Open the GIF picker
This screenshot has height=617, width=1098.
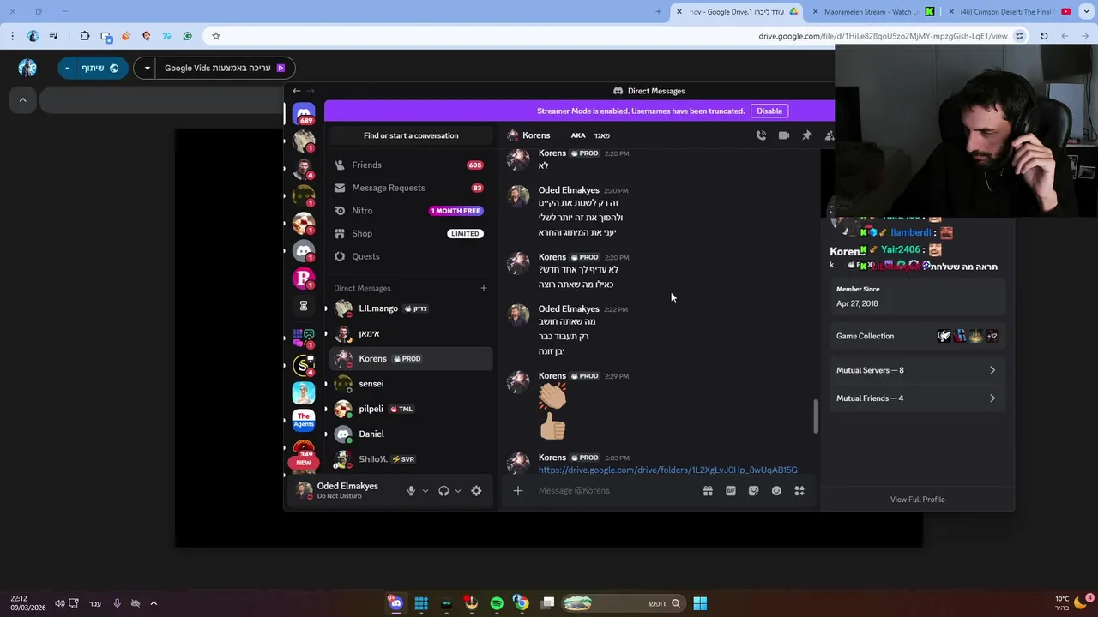[x=731, y=491]
